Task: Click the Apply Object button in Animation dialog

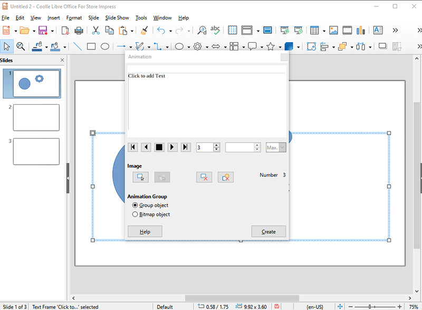Action: (140, 177)
